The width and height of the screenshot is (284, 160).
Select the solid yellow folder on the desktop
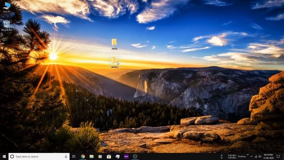coord(114,44)
